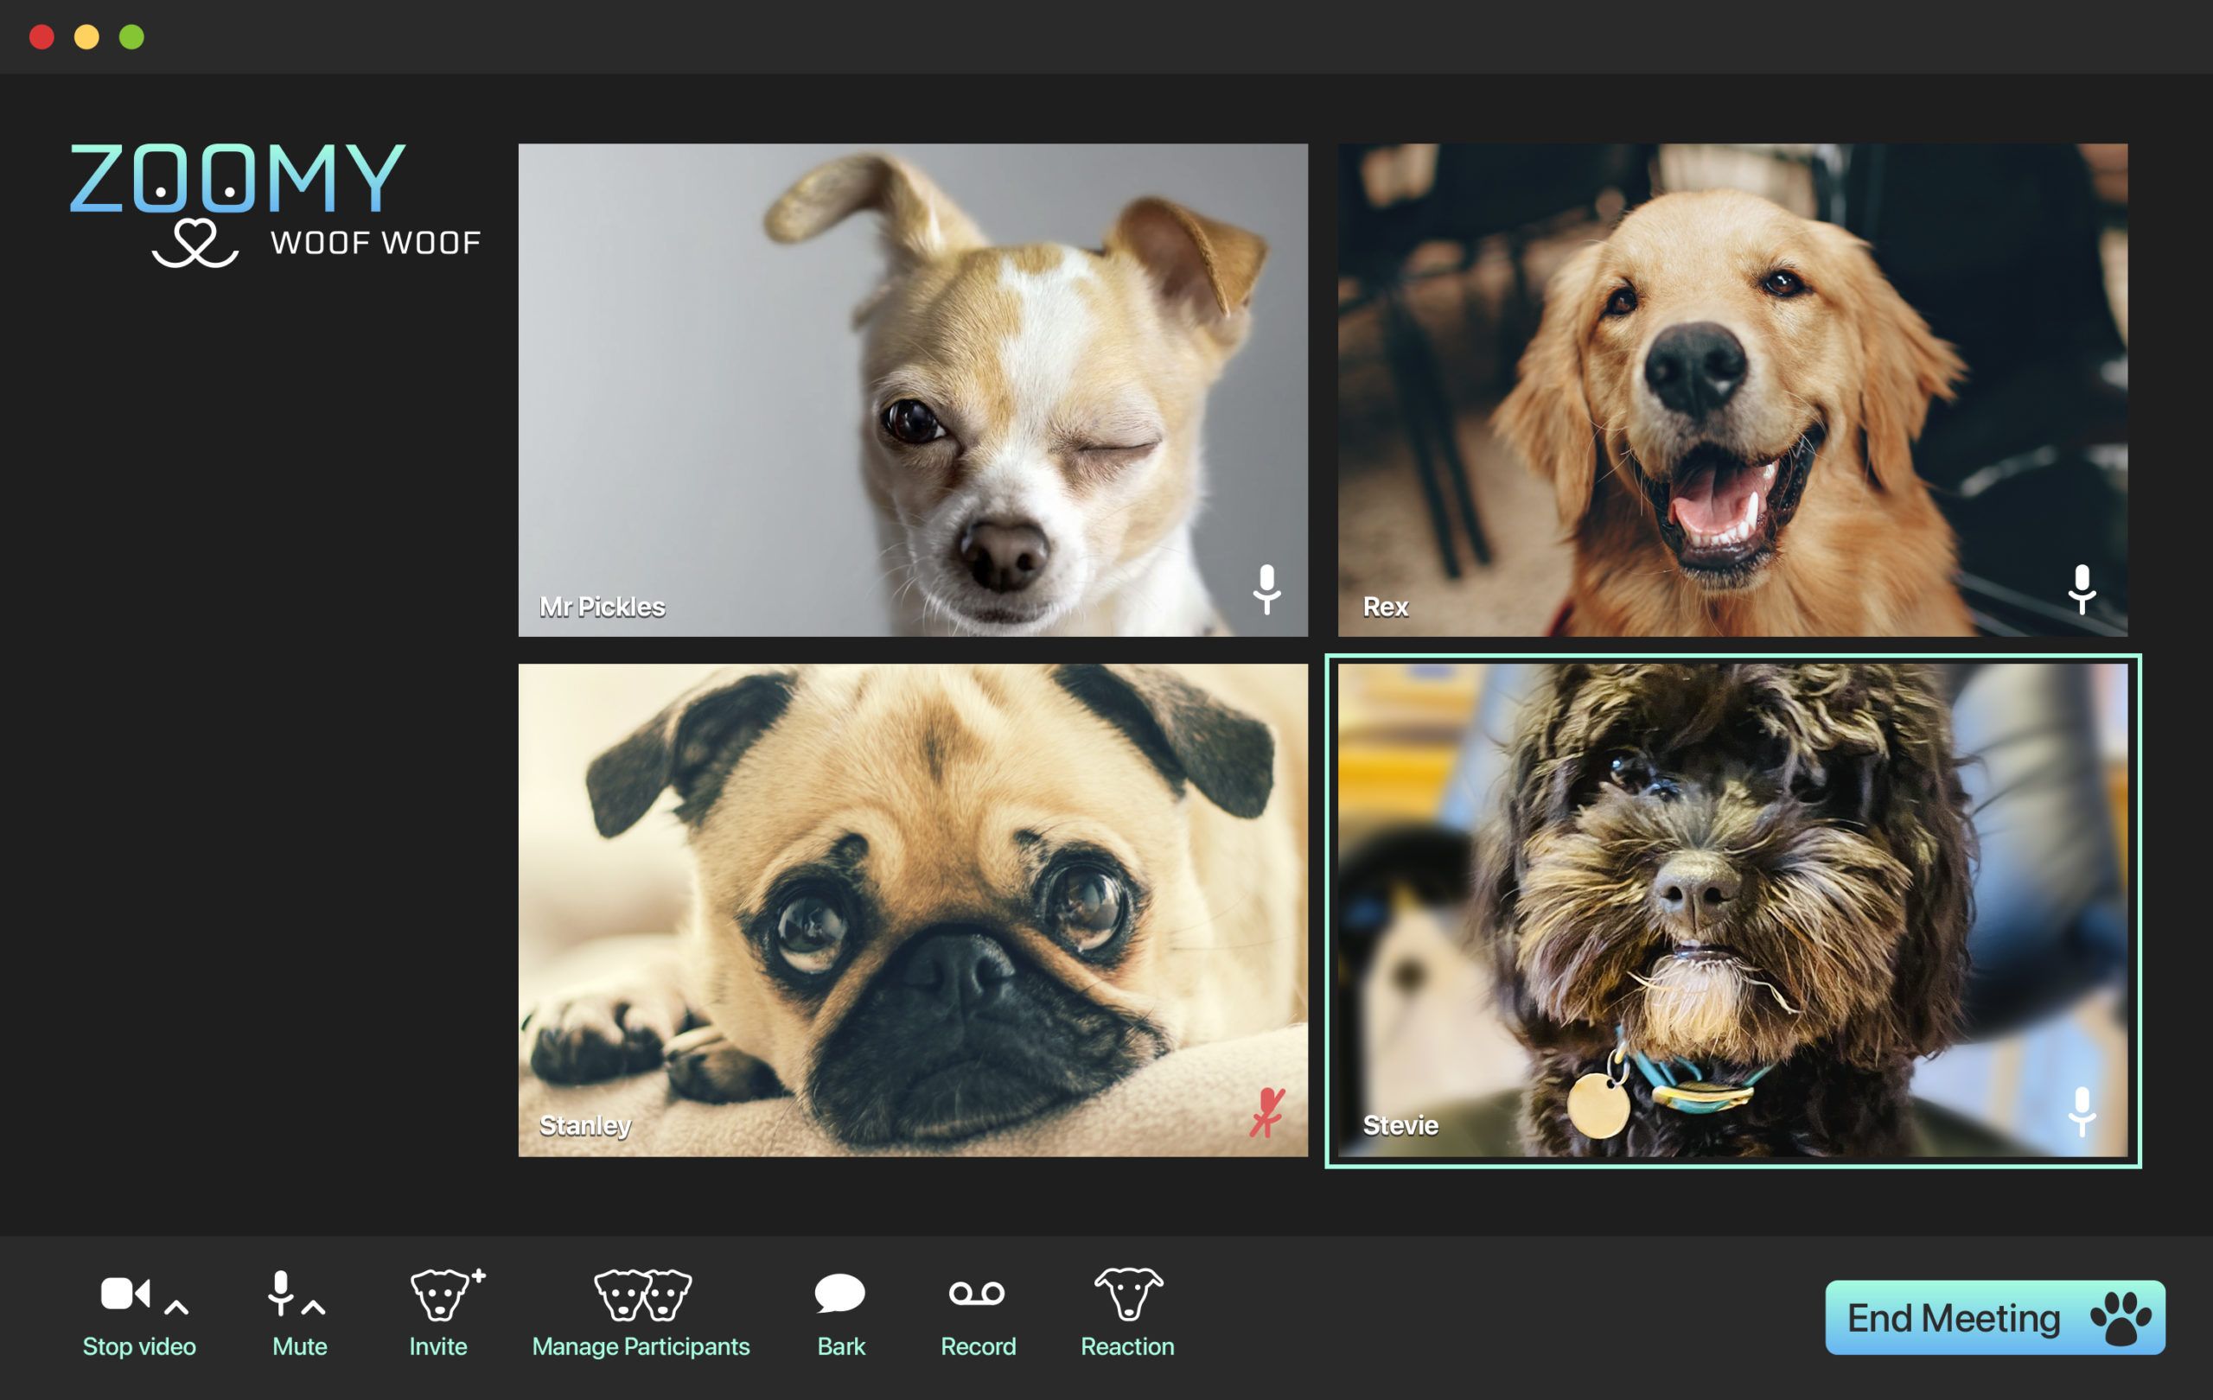This screenshot has width=2213, height=1400.
Task: Click the paw icon on End Meeting
Action: 2121,1318
